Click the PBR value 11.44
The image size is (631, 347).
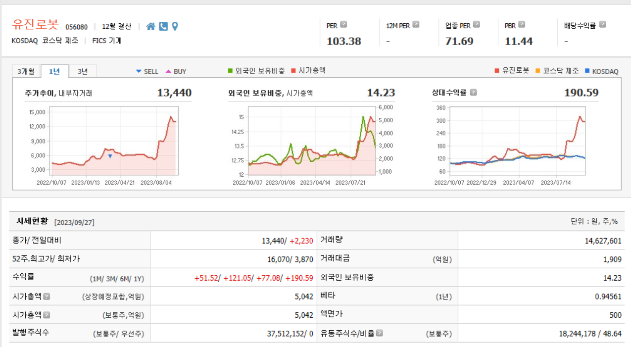519,41
